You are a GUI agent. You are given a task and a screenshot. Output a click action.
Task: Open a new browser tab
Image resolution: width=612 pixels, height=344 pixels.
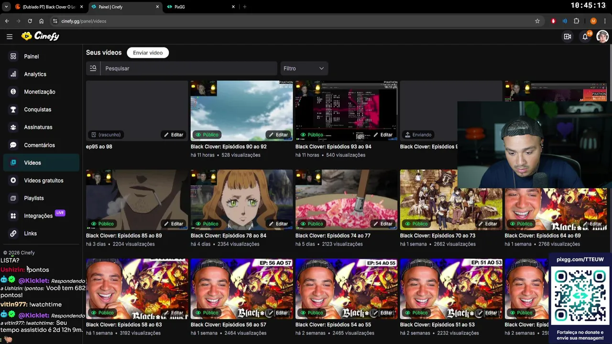(x=244, y=7)
